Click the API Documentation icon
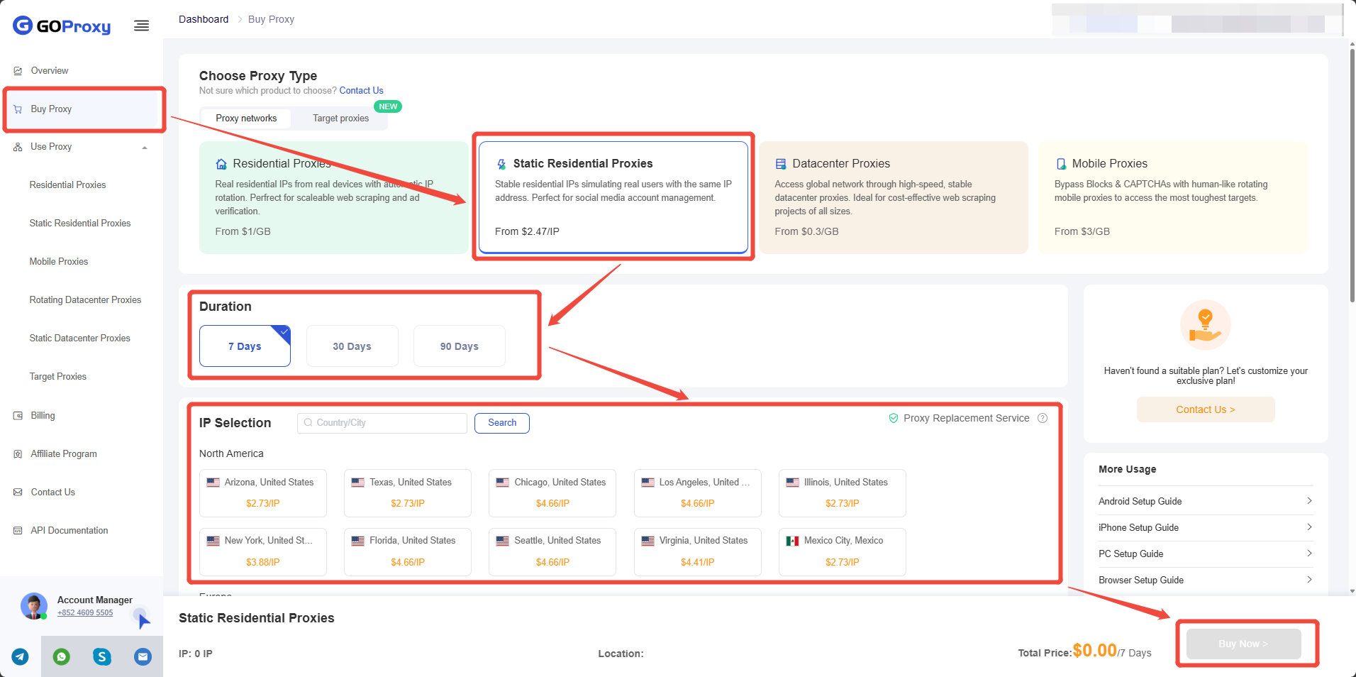1356x677 pixels. (x=18, y=531)
